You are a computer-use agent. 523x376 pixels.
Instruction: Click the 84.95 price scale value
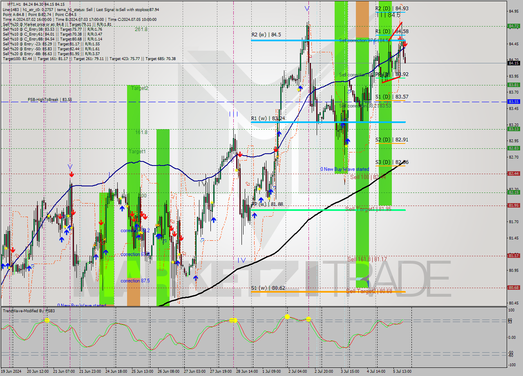tap(514, 11)
